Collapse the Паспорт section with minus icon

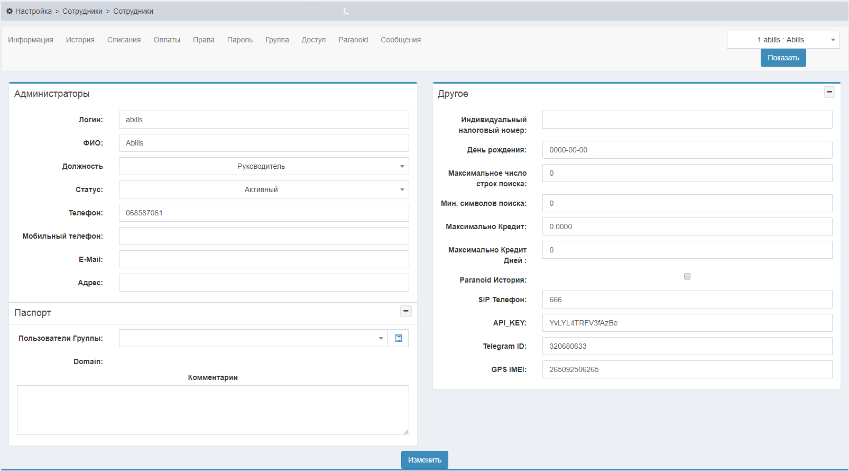tap(405, 311)
